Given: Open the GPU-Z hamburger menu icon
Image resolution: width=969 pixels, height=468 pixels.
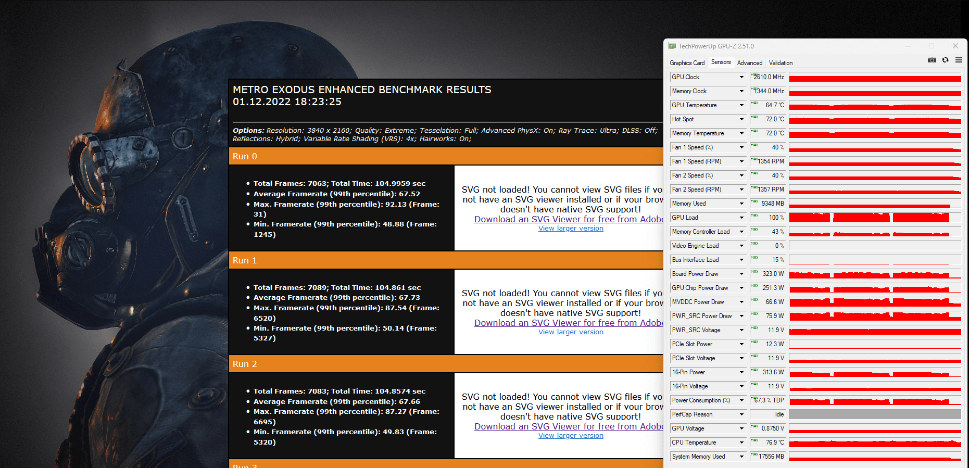Looking at the screenshot, I should (959, 60).
